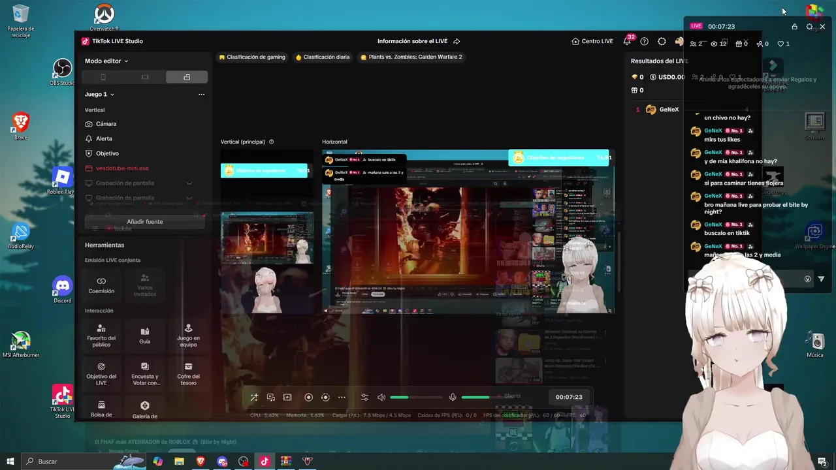Click the chat message input field

pyautogui.click(x=745, y=279)
